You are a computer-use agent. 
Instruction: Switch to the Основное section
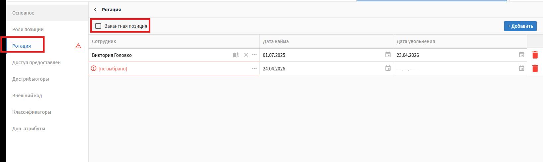pos(23,13)
